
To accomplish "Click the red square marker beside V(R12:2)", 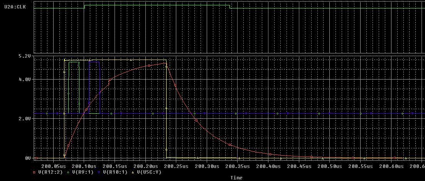I will tap(35, 172).
